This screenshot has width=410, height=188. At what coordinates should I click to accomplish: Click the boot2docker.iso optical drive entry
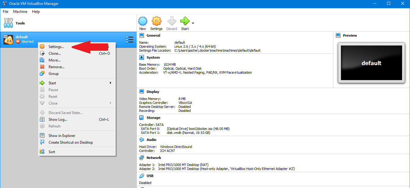coord(198,129)
